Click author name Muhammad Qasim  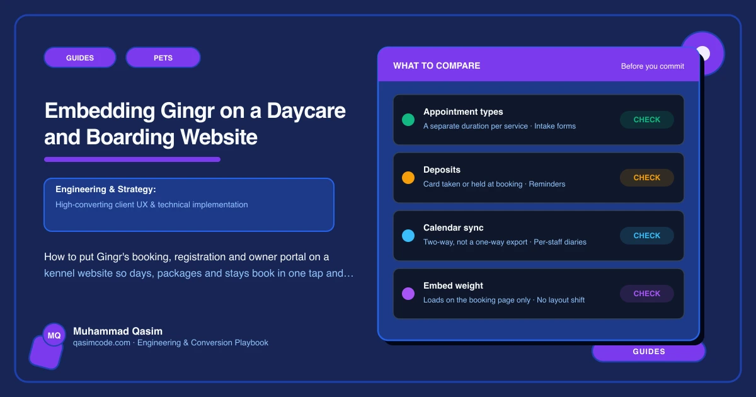point(118,331)
